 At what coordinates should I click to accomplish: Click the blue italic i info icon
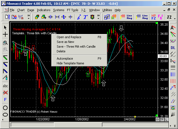click(x=79, y=17)
